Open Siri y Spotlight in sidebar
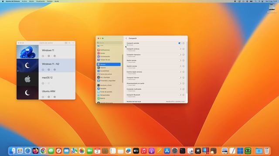 click(109, 78)
